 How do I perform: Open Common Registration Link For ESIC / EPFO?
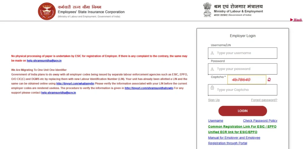pyautogui.click(x=242, y=127)
